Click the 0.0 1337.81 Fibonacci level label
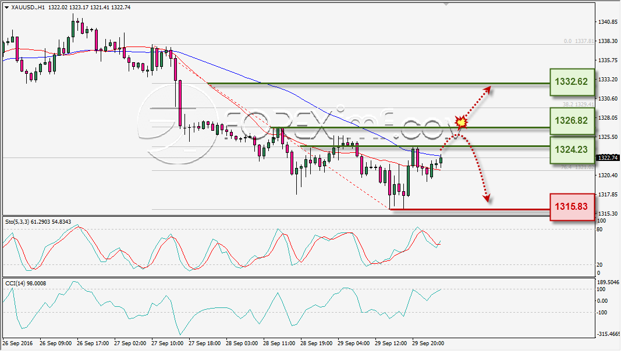 pos(579,41)
